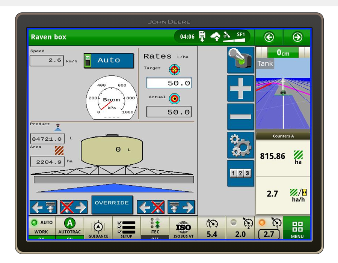Open the SETUP checklist shortcut
Image resolution: width=338 pixels, height=263 pixels.
coord(127,228)
